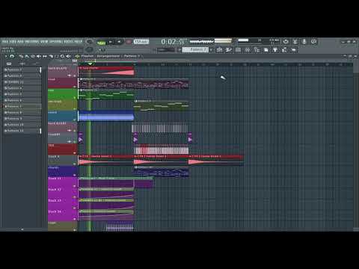Toggle the playlist snap magnet icon
This screenshot has height=269, width=359.
pyautogui.click(x=12, y=56)
